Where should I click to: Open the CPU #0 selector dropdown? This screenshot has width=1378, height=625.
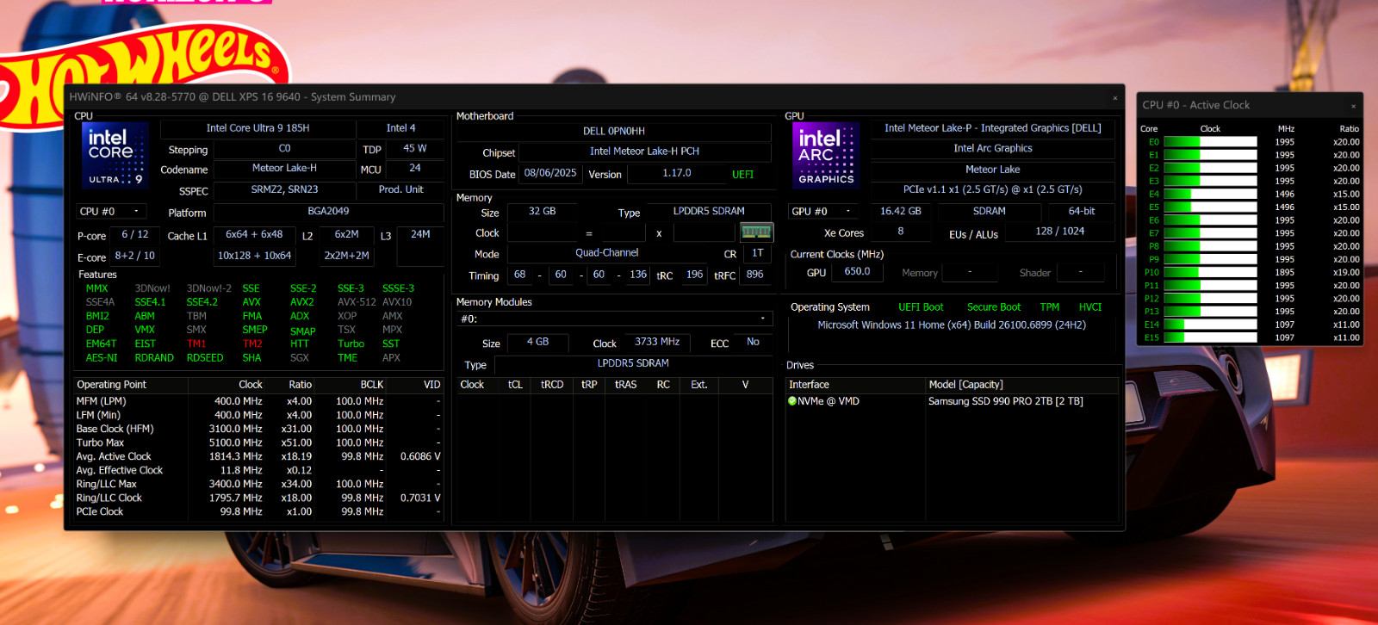[111, 211]
